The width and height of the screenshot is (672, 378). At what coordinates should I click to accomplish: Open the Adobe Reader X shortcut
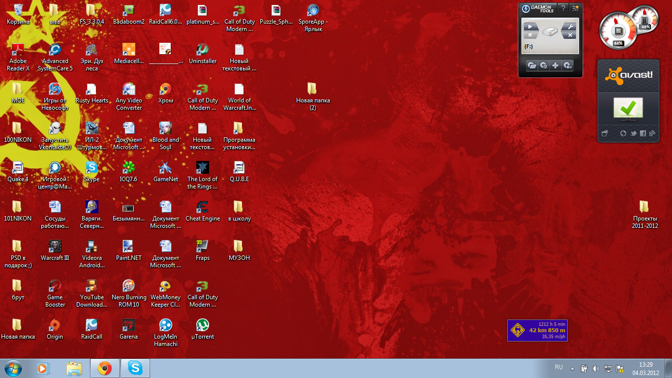click(x=18, y=57)
